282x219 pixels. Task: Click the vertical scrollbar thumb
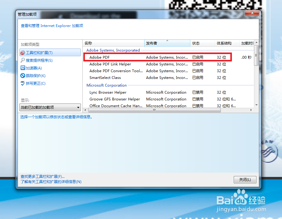256,55
